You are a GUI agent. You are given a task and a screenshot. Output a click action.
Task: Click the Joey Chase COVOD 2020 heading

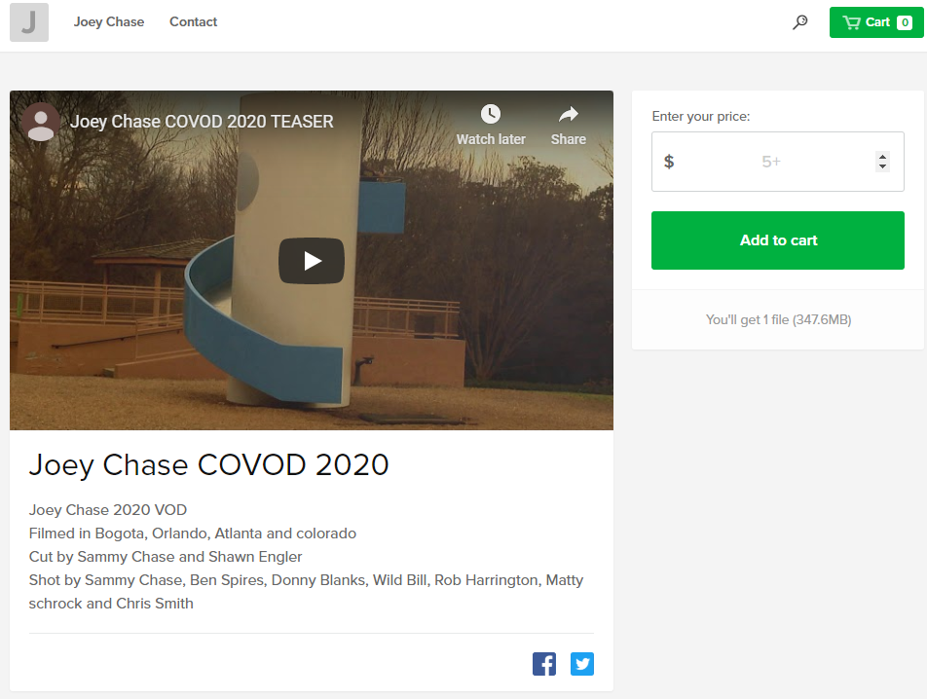click(x=209, y=464)
